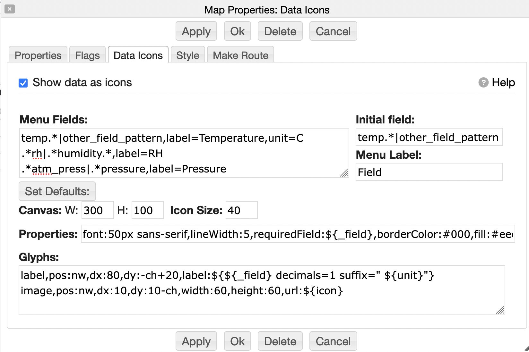This screenshot has height=352, width=529.
Task: Open the Flags tab
Action: pyautogui.click(x=87, y=55)
